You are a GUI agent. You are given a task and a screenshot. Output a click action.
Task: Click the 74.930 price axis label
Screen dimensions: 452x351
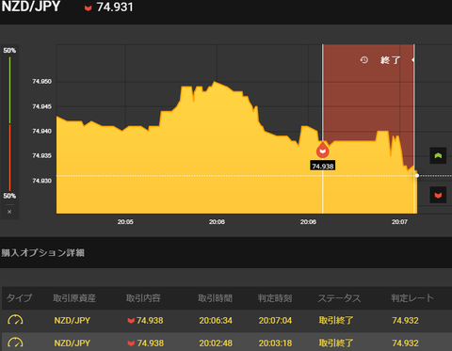pyautogui.click(x=41, y=181)
